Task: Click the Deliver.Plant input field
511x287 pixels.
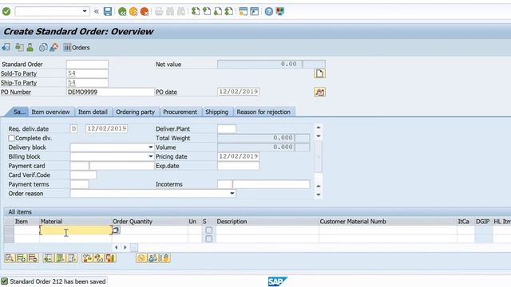Action: click(x=227, y=129)
